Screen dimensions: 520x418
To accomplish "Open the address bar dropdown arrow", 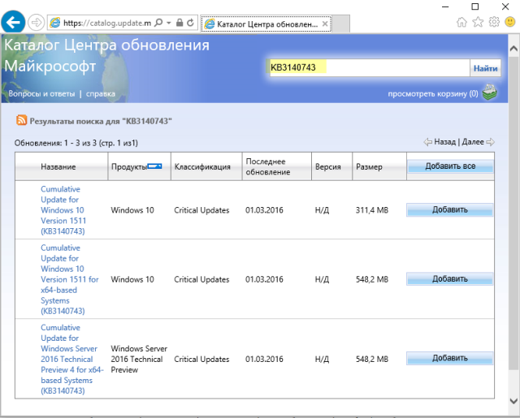I will [x=169, y=23].
